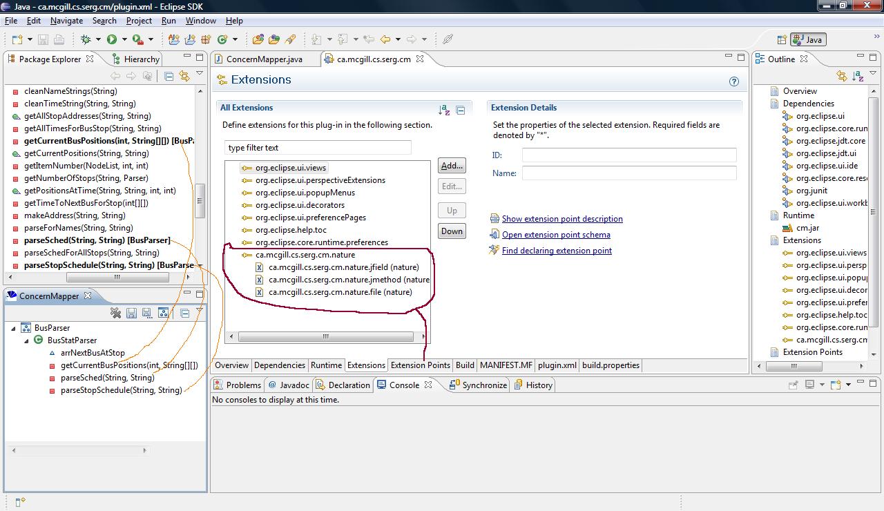Open the Run dropdown arrow
This screenshot has height=511, width=884.
tap(124, 39)
